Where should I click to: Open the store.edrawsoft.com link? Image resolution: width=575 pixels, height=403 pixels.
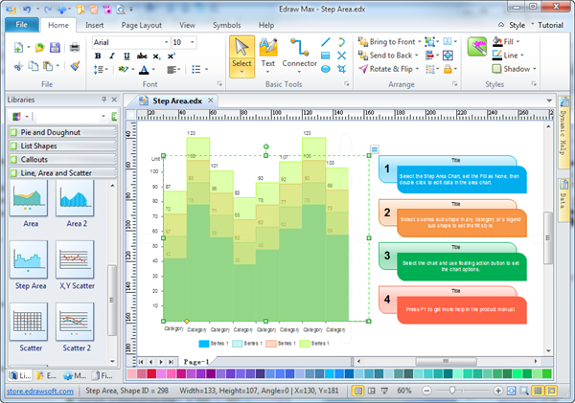point(39,391)
